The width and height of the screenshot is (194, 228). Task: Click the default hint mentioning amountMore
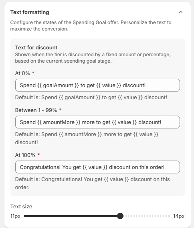pos(87,138)
